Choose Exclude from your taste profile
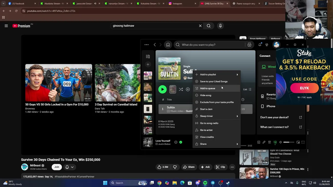 coord(216,102)
